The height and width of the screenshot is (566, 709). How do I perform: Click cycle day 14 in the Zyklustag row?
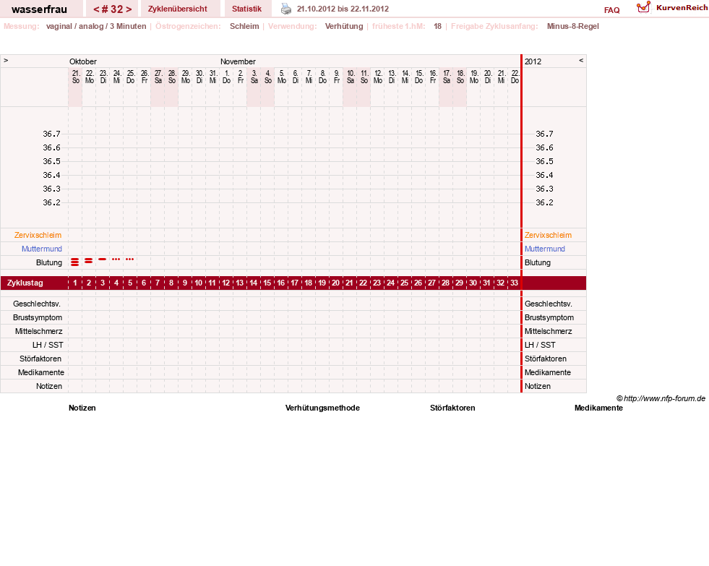tap(253, 283)
